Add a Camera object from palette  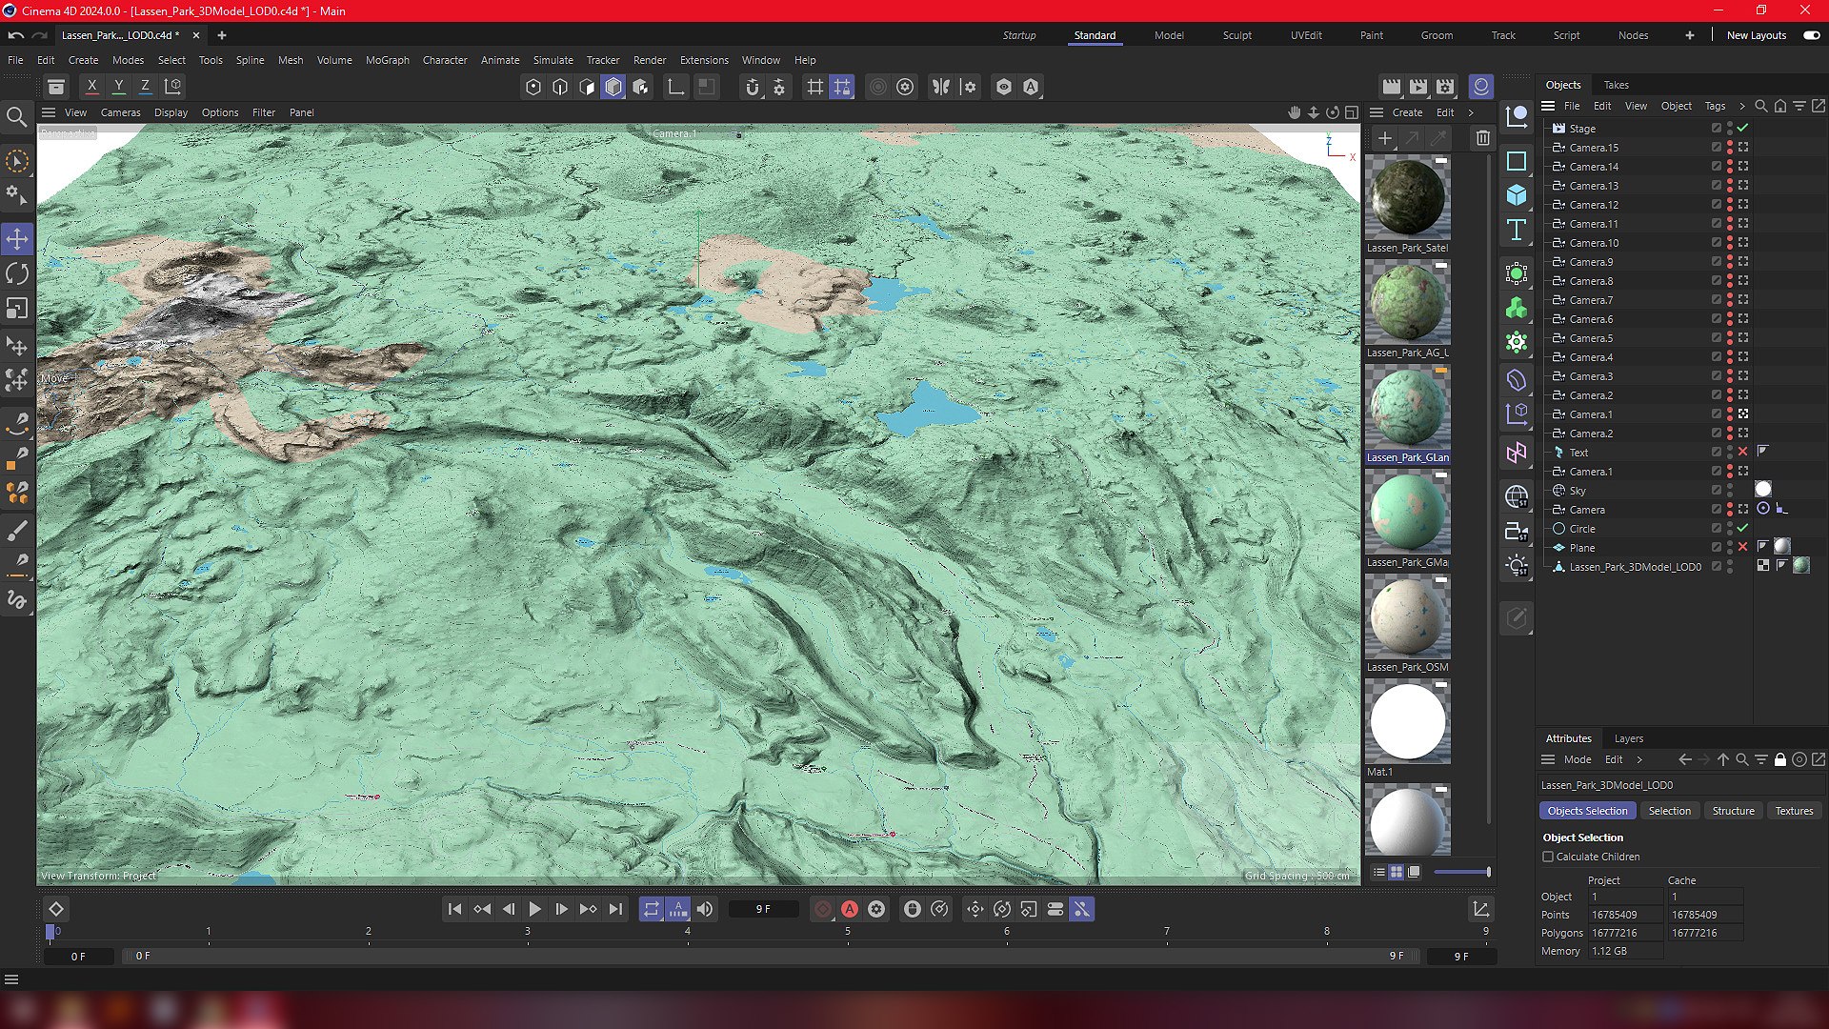[x=1517, y=532]
